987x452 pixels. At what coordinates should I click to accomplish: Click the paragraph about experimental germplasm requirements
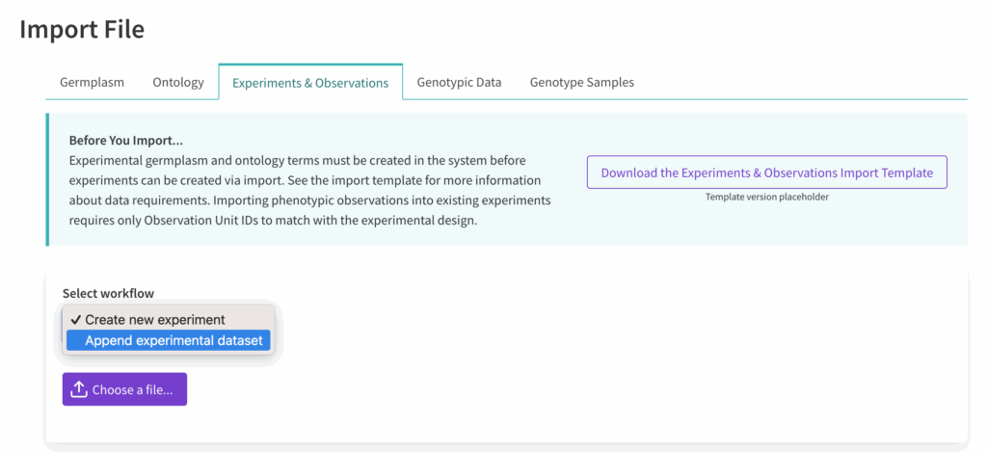point(299,160)
